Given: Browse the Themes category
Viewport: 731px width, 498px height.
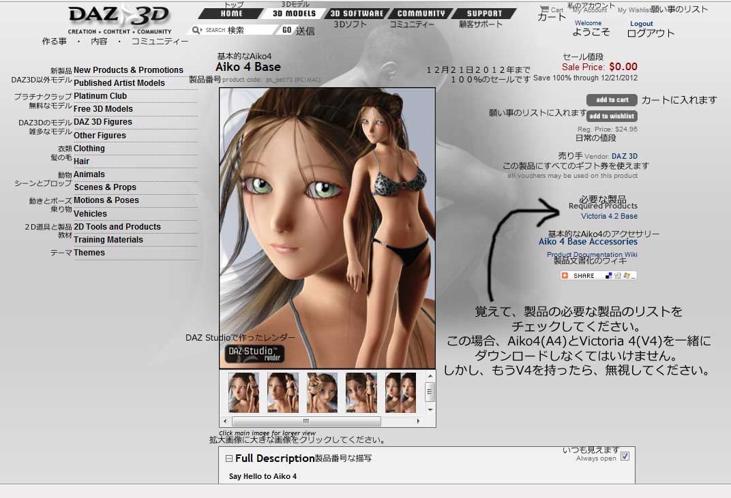Looking at the screenshot, I should 89,253.
